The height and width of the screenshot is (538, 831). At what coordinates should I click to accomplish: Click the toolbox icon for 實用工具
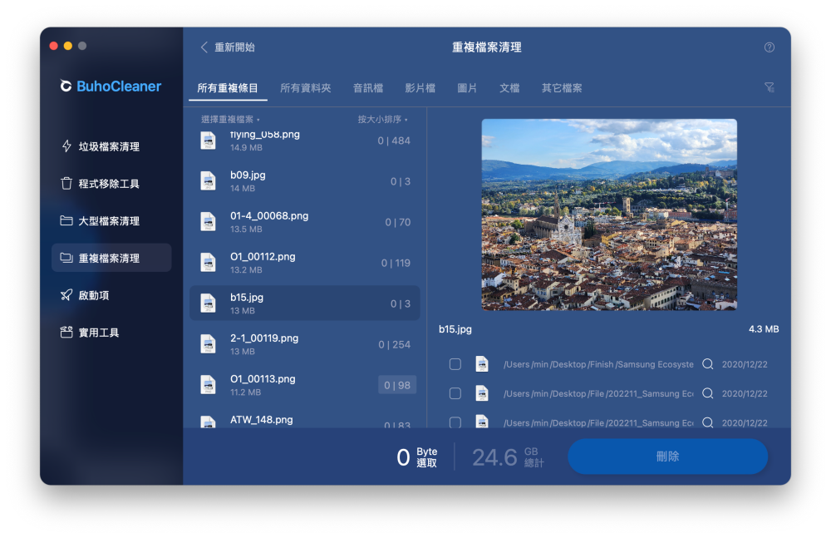pos(66,332)
